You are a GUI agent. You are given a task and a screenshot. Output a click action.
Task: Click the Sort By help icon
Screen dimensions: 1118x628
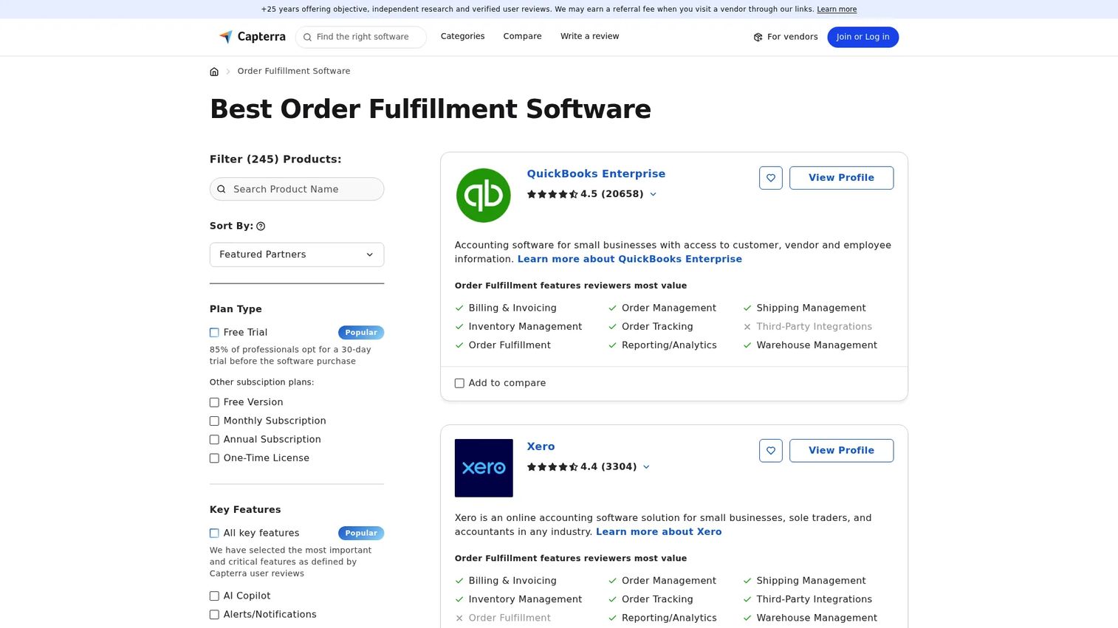(x=261, y=227)
